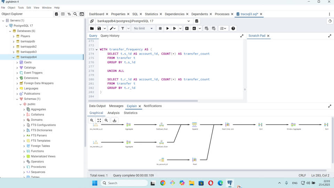This screenshot has width=334, height=188.
Task: Open the explain options dropdown arrow
Action: pyautogui.click(x=200, y=28)
